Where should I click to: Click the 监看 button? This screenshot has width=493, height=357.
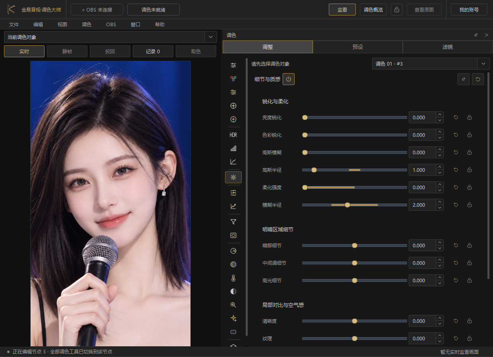(342, 10)
